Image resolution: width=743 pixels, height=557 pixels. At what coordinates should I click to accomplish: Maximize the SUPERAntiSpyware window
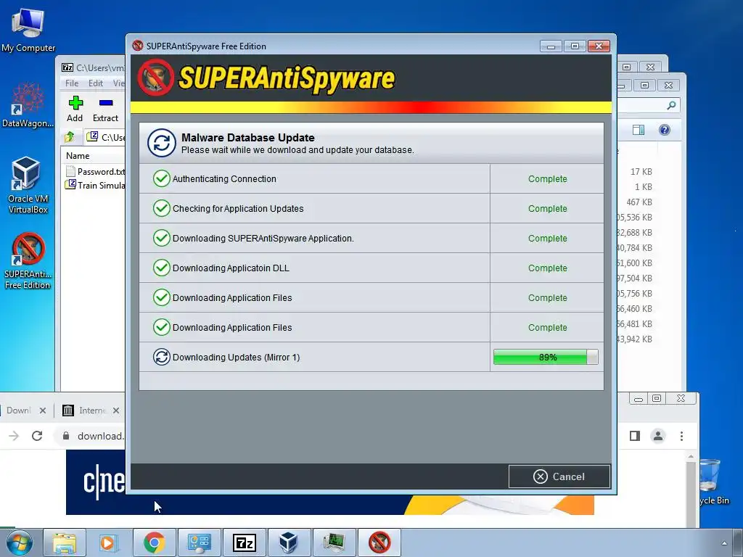pyautogui.click(x=575, y=46)
